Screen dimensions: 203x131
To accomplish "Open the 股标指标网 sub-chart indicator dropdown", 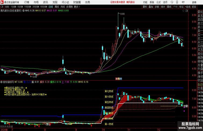I will tap(1, 82).
